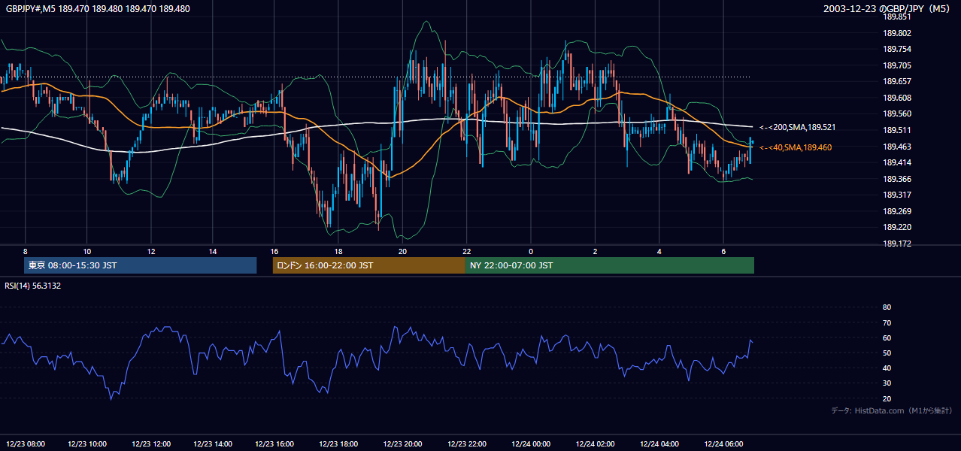
Task: Click the ロンドン 16:00-22:00 JST session bar
Action: coord(369,265)
